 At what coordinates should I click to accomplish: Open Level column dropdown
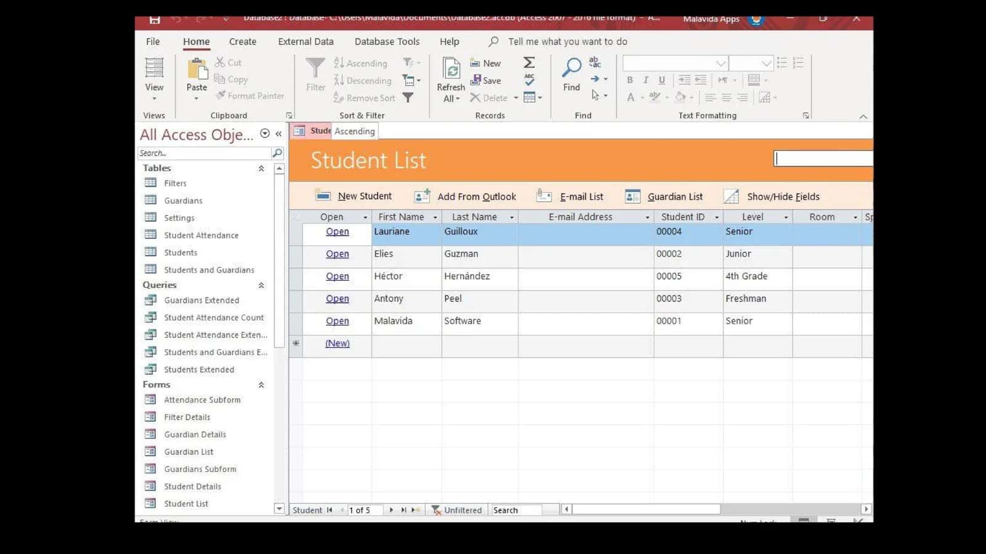[786, 217]
